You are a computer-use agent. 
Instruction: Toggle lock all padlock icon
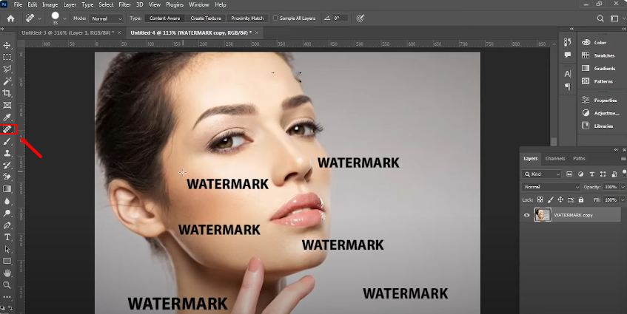coord(581,199)
